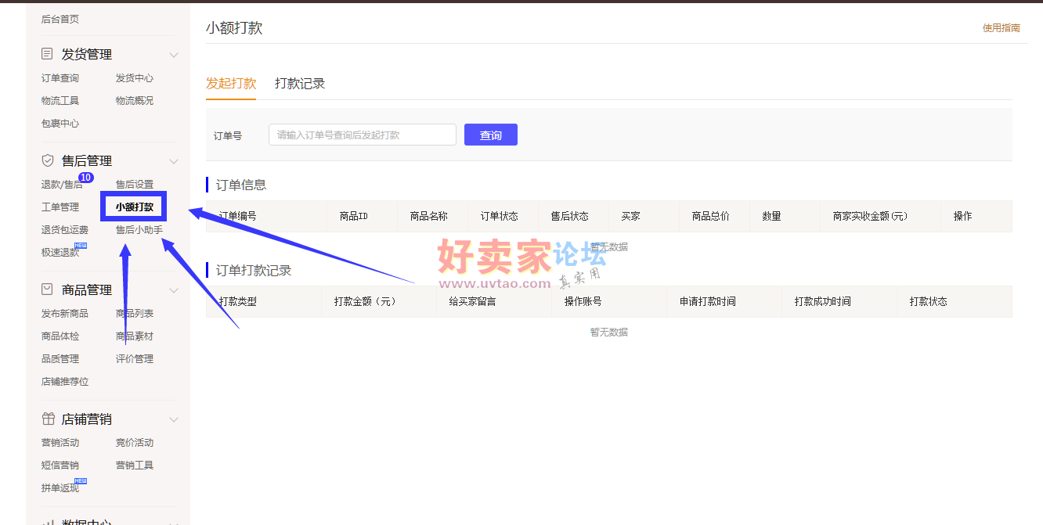Viewport: 1043px width, 525px height.
Task: Click the 店铺营销 gift icon
Action: (48, 419)
